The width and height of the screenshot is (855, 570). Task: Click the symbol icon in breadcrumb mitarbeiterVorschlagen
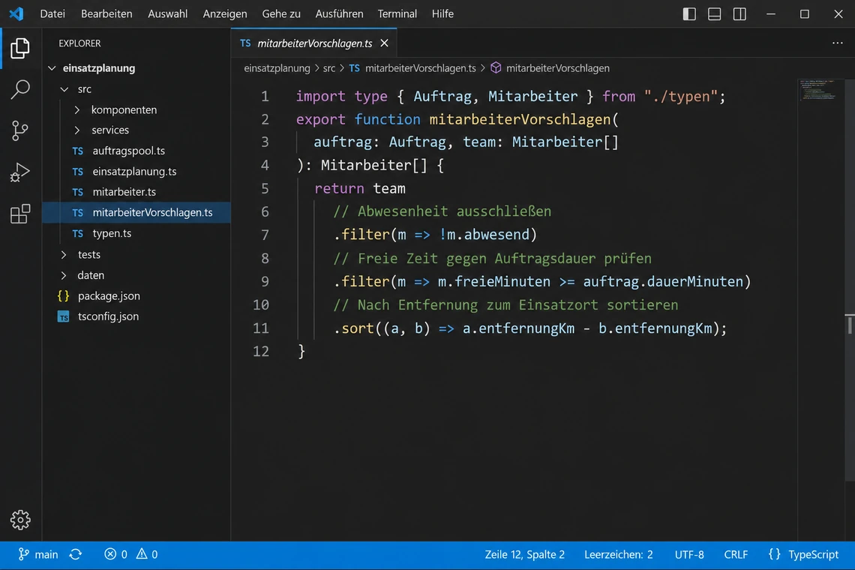[496, 67]
